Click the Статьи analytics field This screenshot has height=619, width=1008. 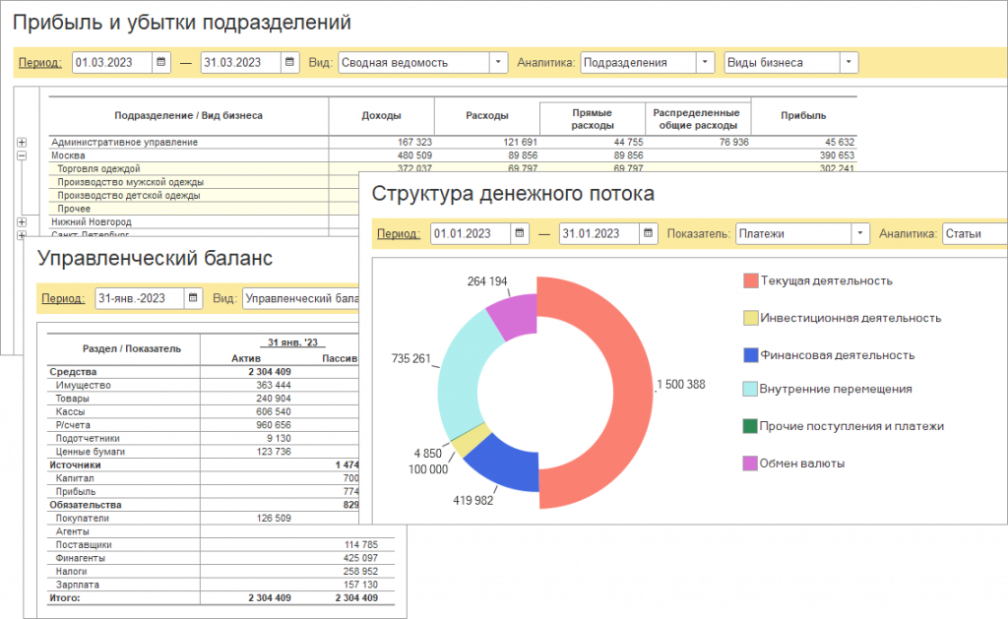(975, 233)
